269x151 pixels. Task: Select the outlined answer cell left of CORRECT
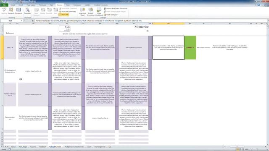(169, 47)
